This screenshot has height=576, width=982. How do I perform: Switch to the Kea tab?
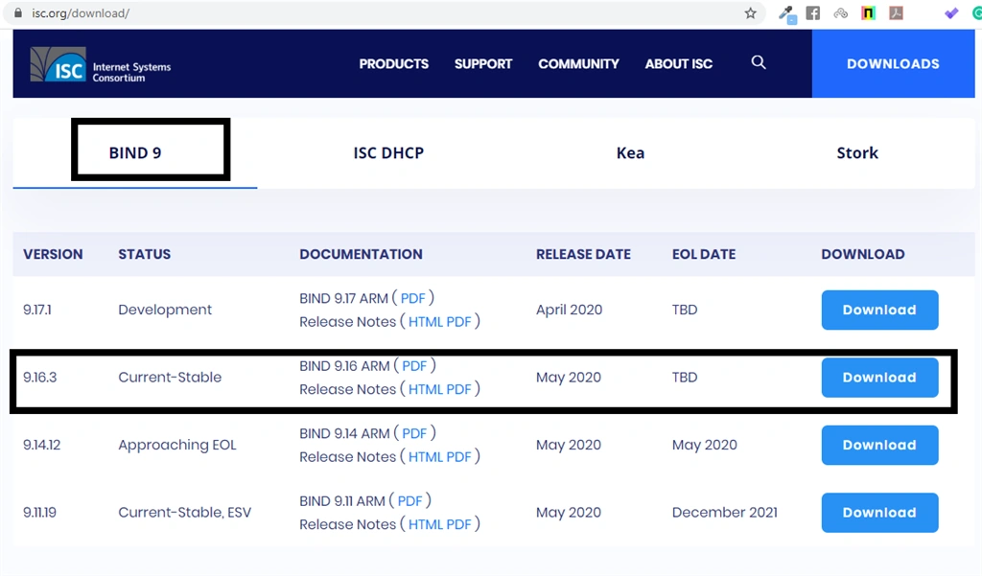pyautogui.click(x=630, y=152)
